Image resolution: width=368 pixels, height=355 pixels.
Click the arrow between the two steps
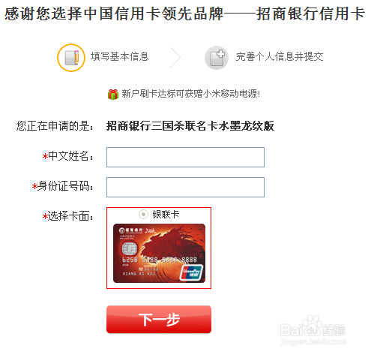pyautogui.click(x=175, y=57)
